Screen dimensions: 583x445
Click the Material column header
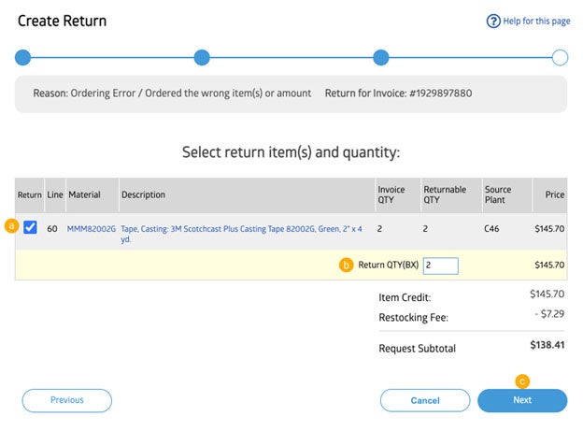(x=83, y=194)
